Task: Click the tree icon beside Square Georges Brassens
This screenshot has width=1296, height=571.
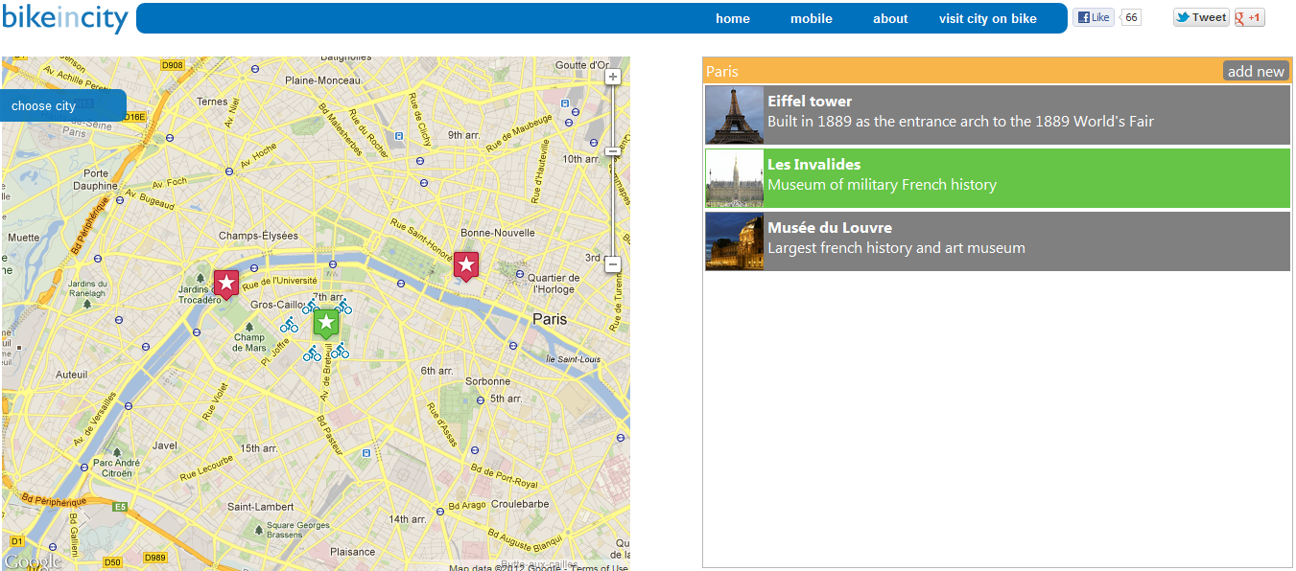Action: (259, 529)
